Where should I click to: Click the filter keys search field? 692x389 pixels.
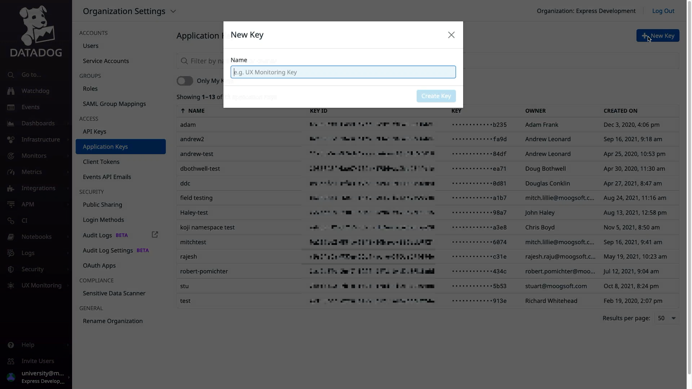tap(428, 61)
